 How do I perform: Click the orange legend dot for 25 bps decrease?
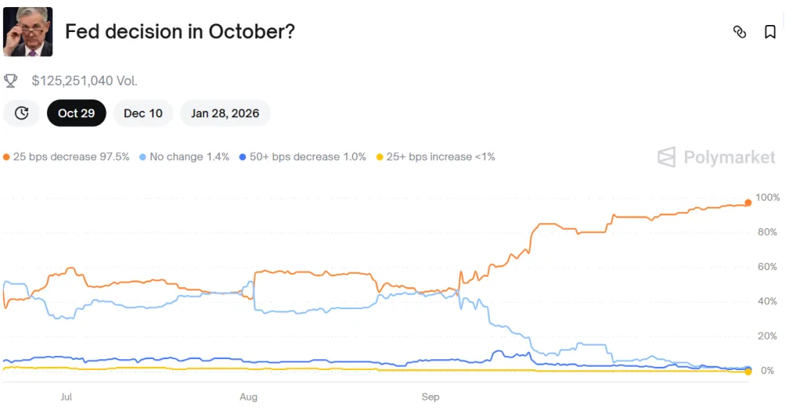(7, 157)
